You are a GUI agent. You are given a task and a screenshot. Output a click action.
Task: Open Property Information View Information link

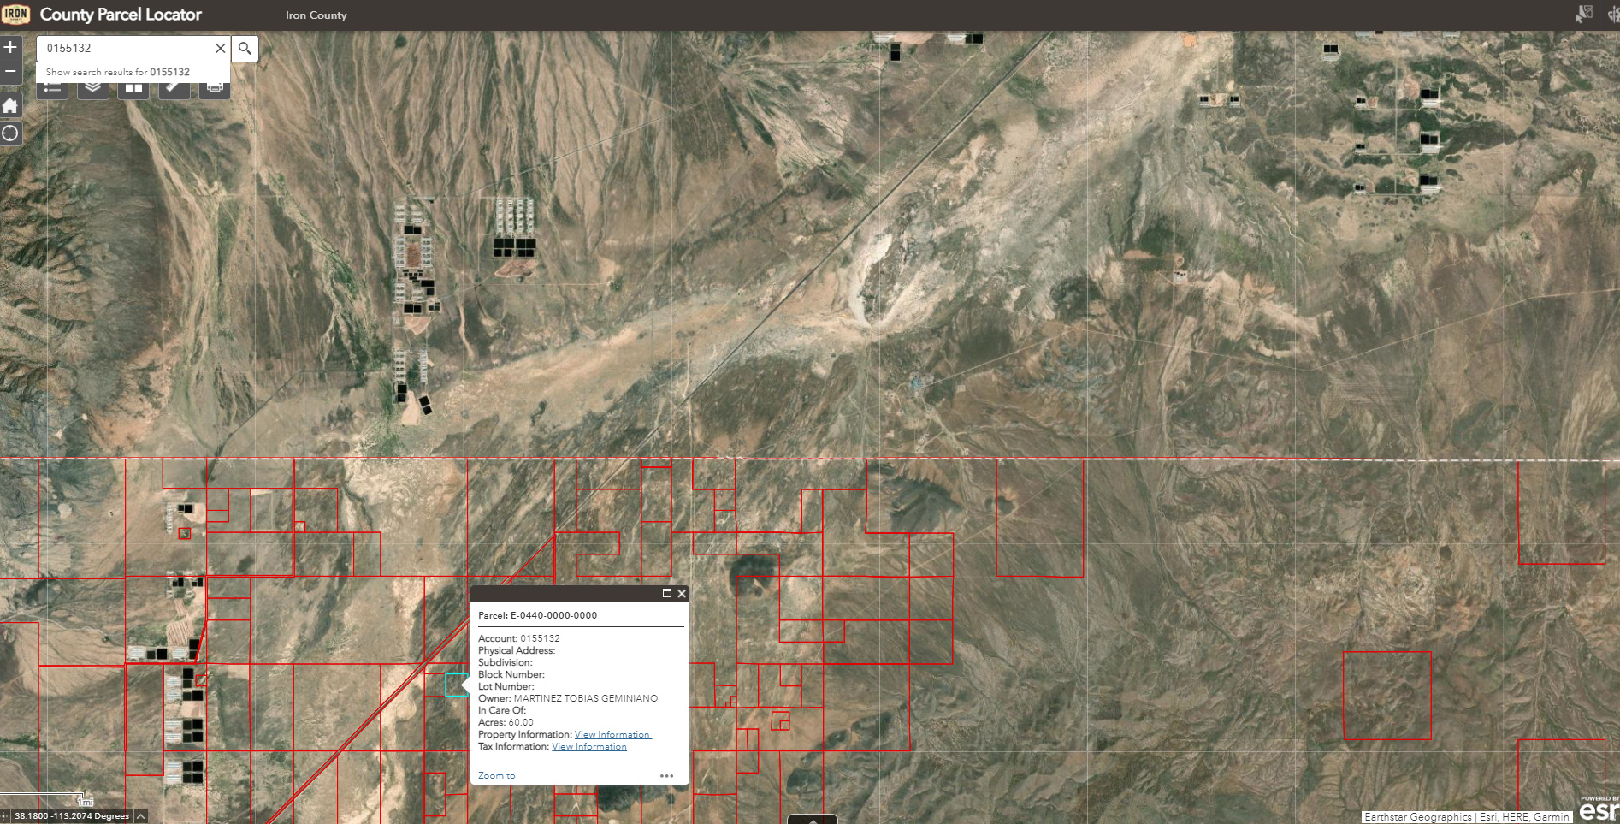pyautogui.click(x=611, y=734)
